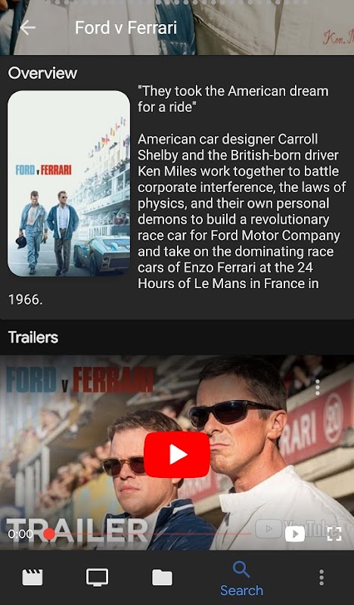
Task: Open the Ford v Ferrari poster image
Action: (x=69, y=183)
